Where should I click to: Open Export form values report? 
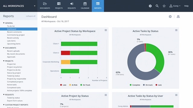[x=15, y=101]
